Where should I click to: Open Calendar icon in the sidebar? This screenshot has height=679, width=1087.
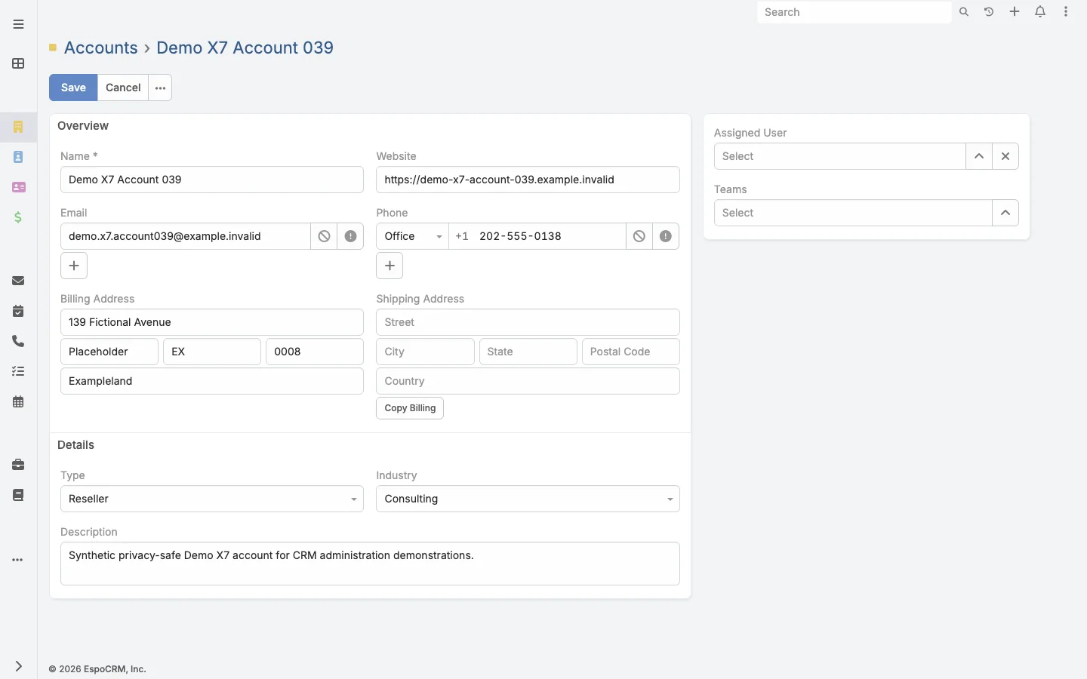pyautogui.click(x=18, y=401)
